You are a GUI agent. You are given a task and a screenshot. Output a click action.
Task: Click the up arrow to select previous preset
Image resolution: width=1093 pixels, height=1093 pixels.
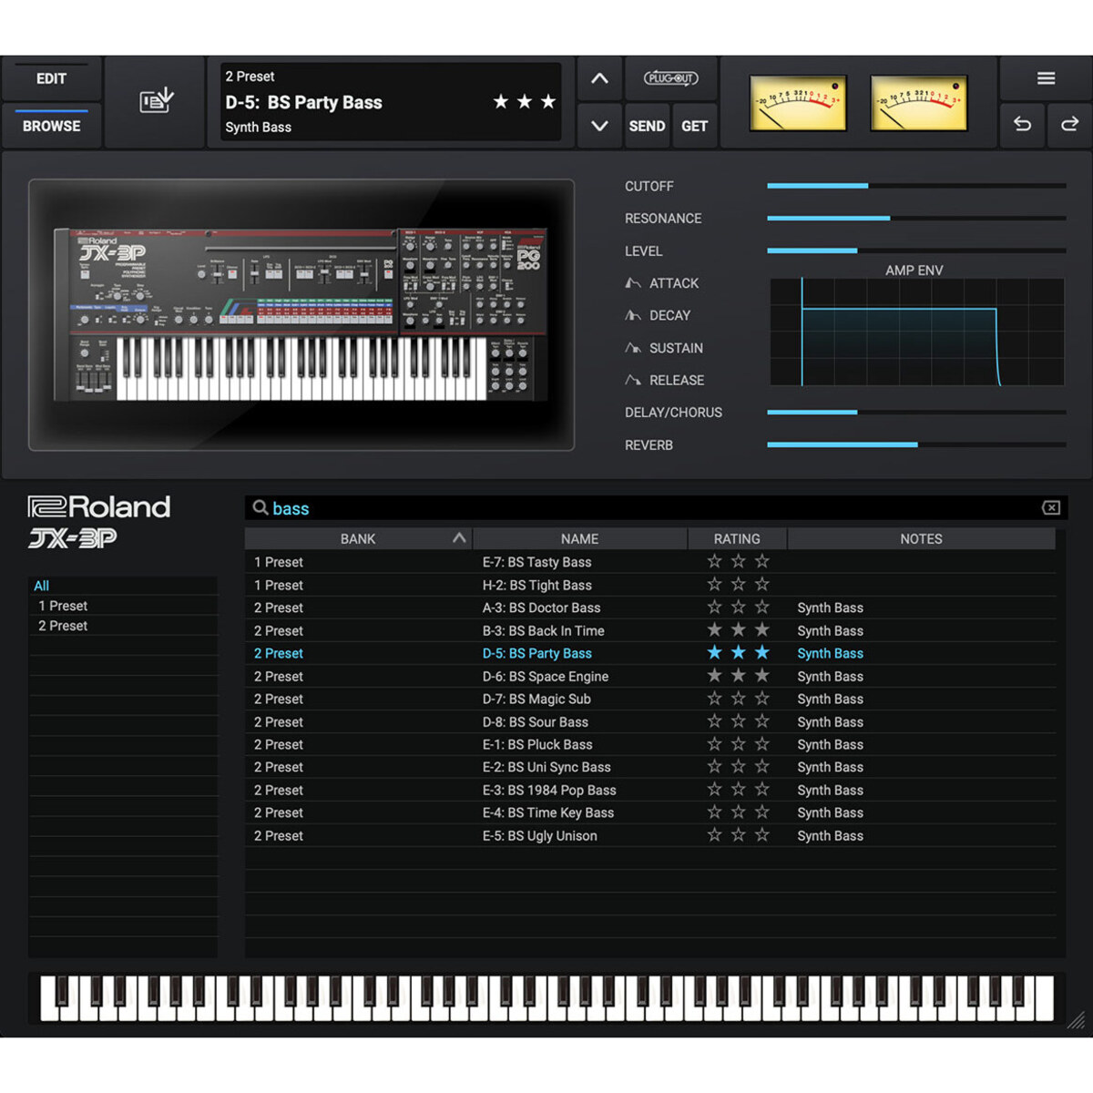coord(598,79)
